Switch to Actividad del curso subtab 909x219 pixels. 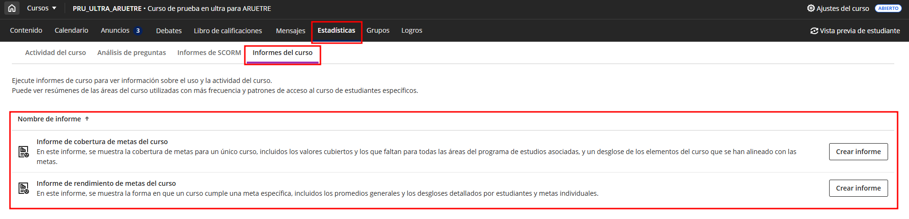[56, 53]
